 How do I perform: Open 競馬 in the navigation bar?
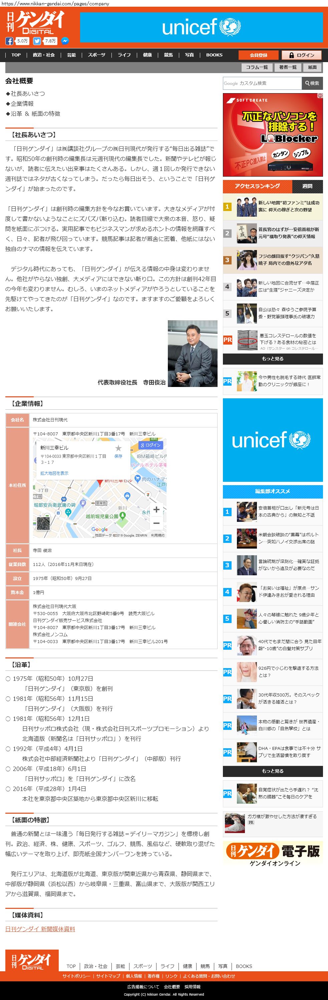pos(169,55)
